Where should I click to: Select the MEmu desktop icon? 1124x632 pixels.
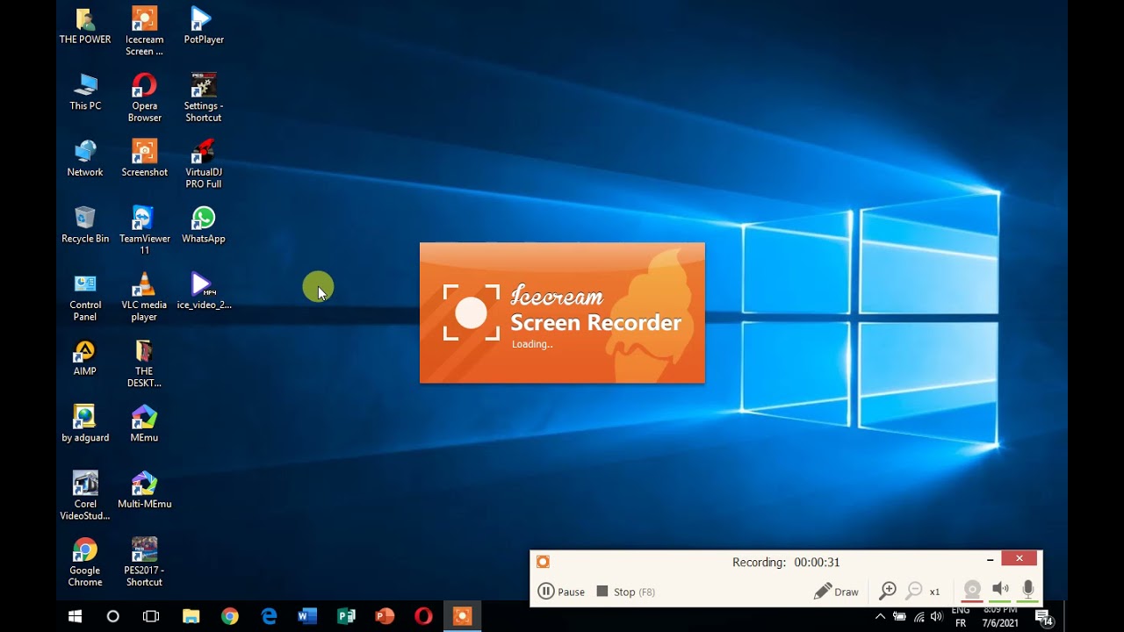[144, 425]
